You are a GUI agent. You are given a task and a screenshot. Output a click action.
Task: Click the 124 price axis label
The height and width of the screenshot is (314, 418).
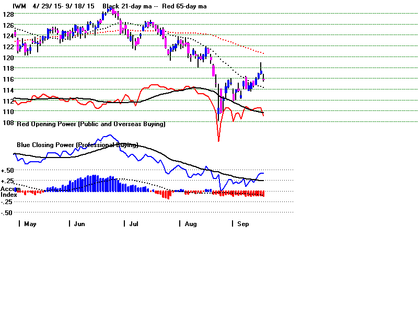8,36
